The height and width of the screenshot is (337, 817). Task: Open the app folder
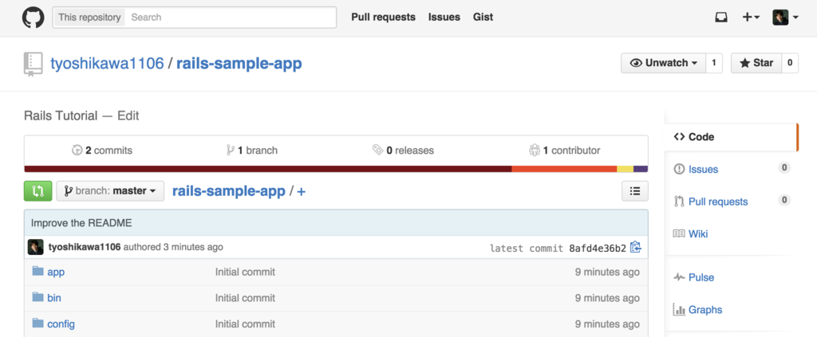[x=56, y=272]
